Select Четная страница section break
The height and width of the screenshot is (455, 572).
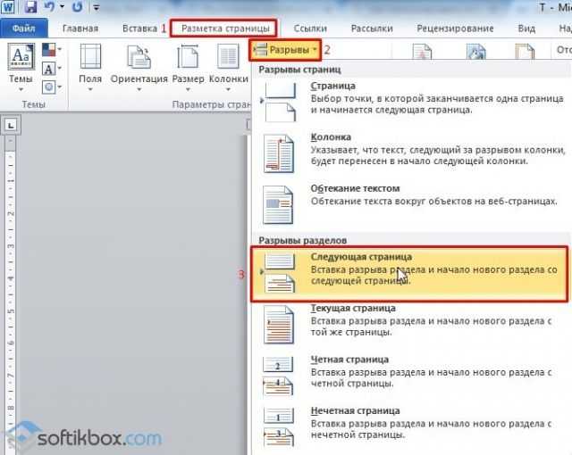click(411, 376)
